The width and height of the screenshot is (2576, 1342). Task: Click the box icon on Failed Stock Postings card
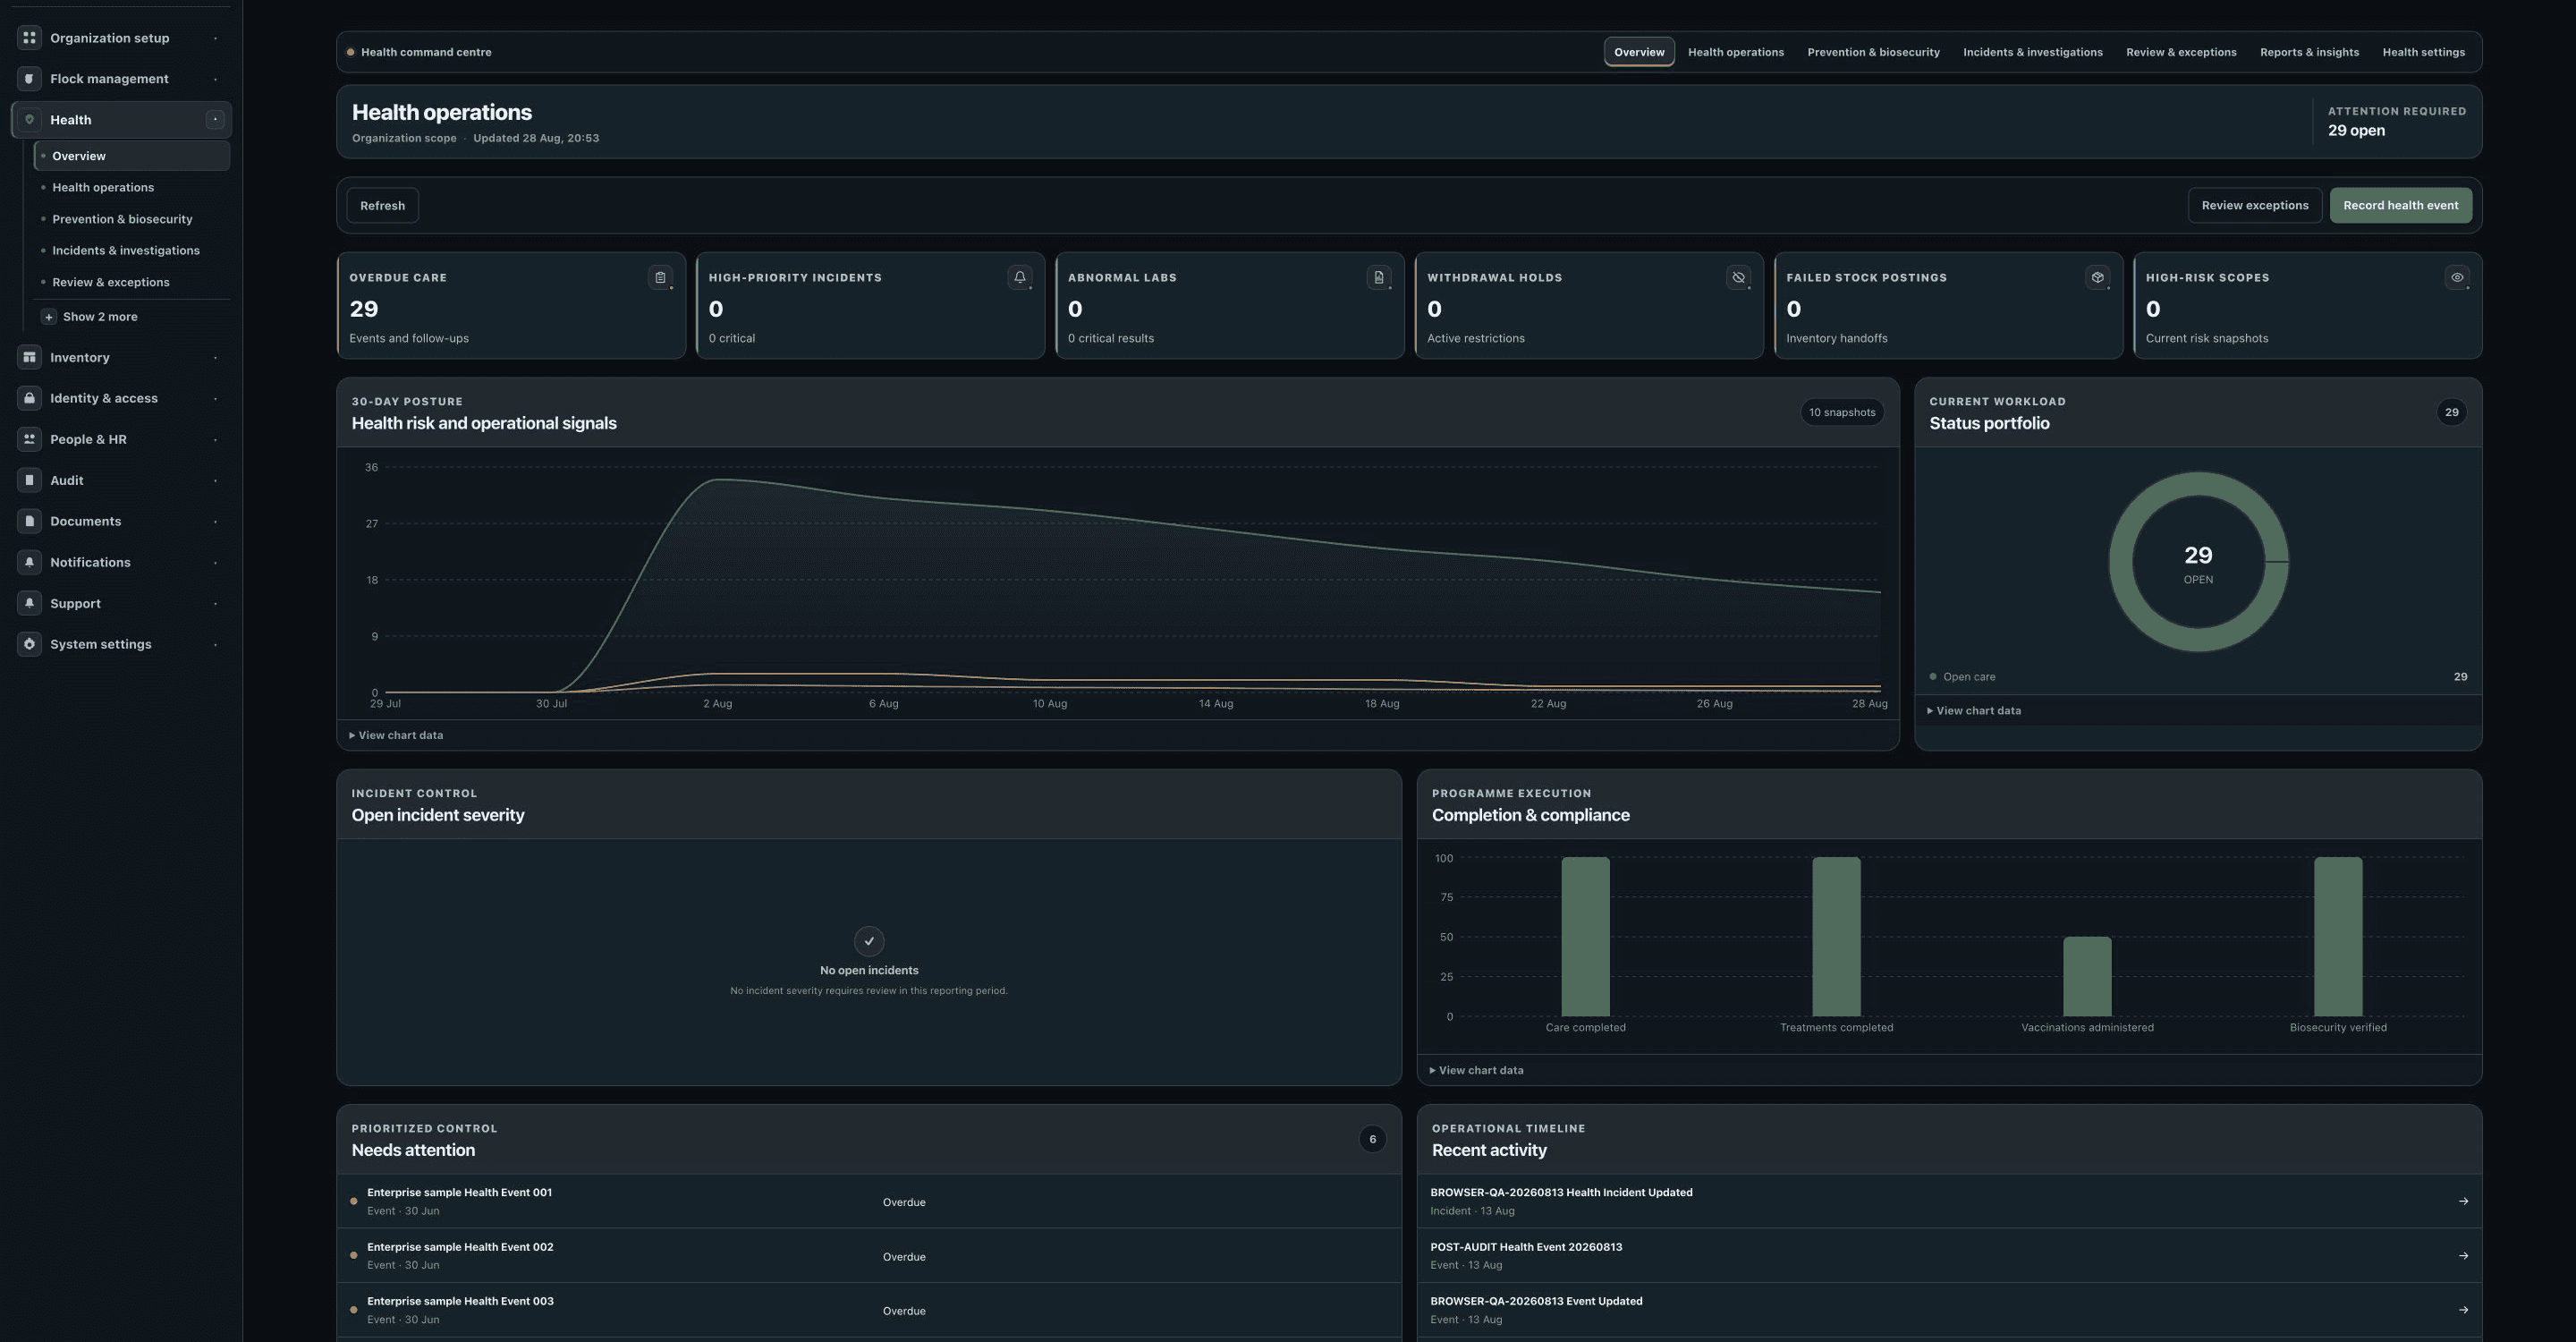point(2098,278)
